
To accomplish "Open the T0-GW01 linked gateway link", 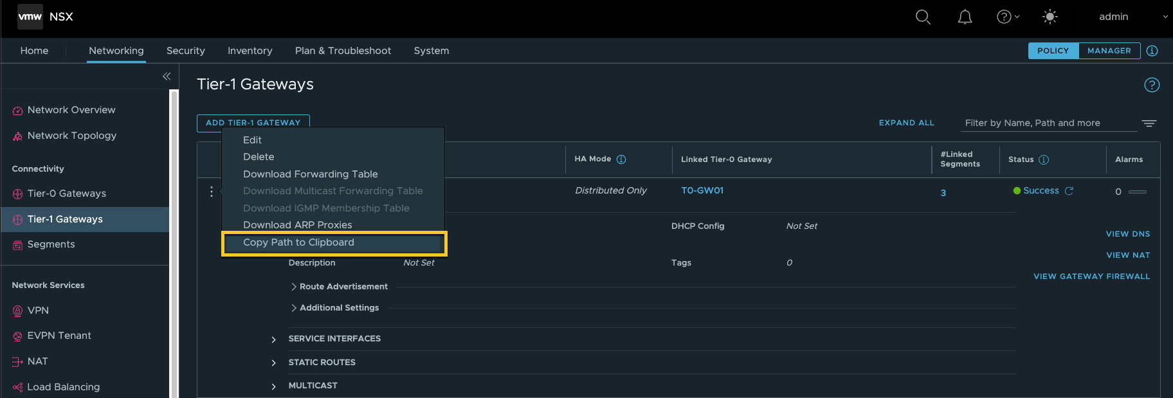I will 702,191.
